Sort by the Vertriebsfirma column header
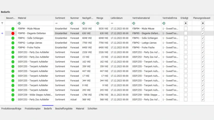 (x=170, y=18)
